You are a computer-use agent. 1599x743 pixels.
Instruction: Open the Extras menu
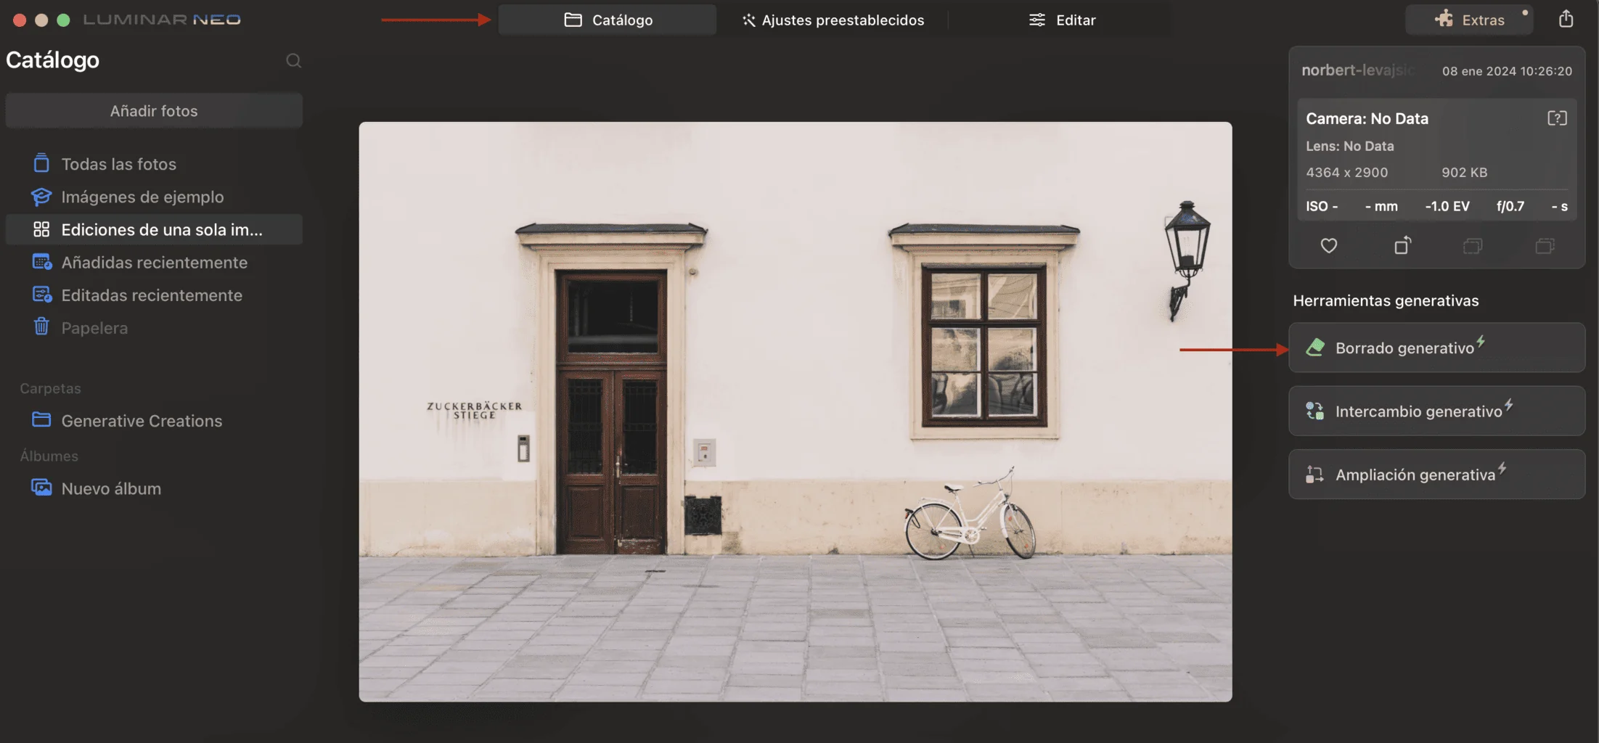(1469, 20)
